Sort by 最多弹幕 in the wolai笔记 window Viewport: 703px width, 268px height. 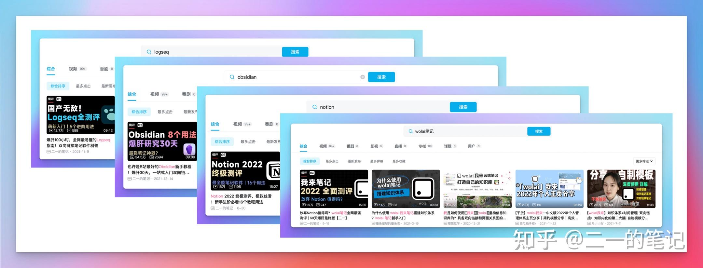377,161
